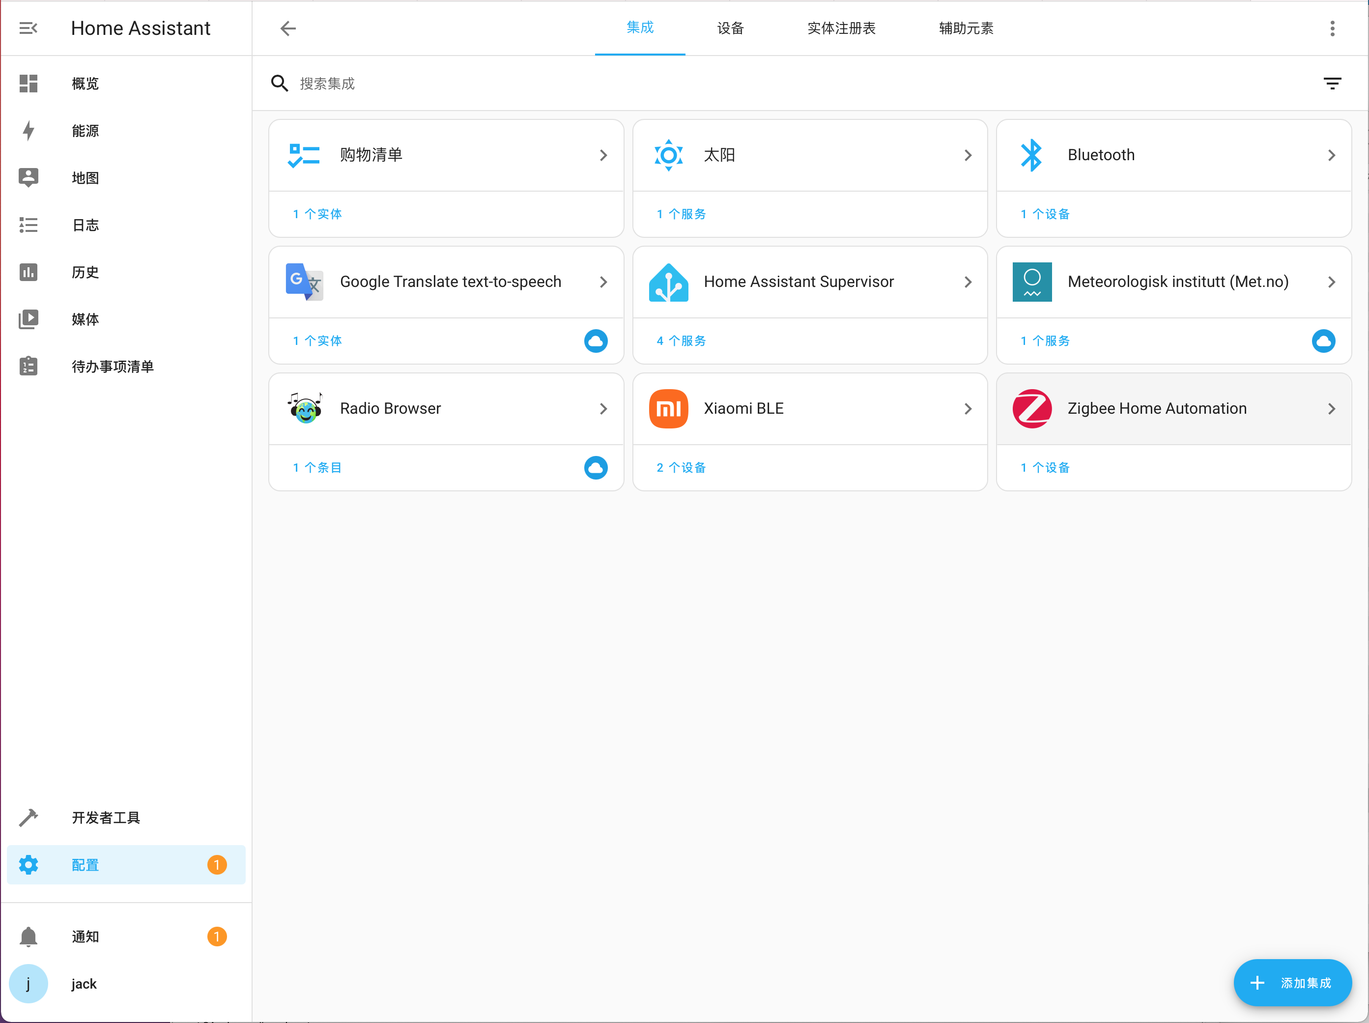
Task: Click the Zigbee Home Automation logo
Action: (1032, 408)
